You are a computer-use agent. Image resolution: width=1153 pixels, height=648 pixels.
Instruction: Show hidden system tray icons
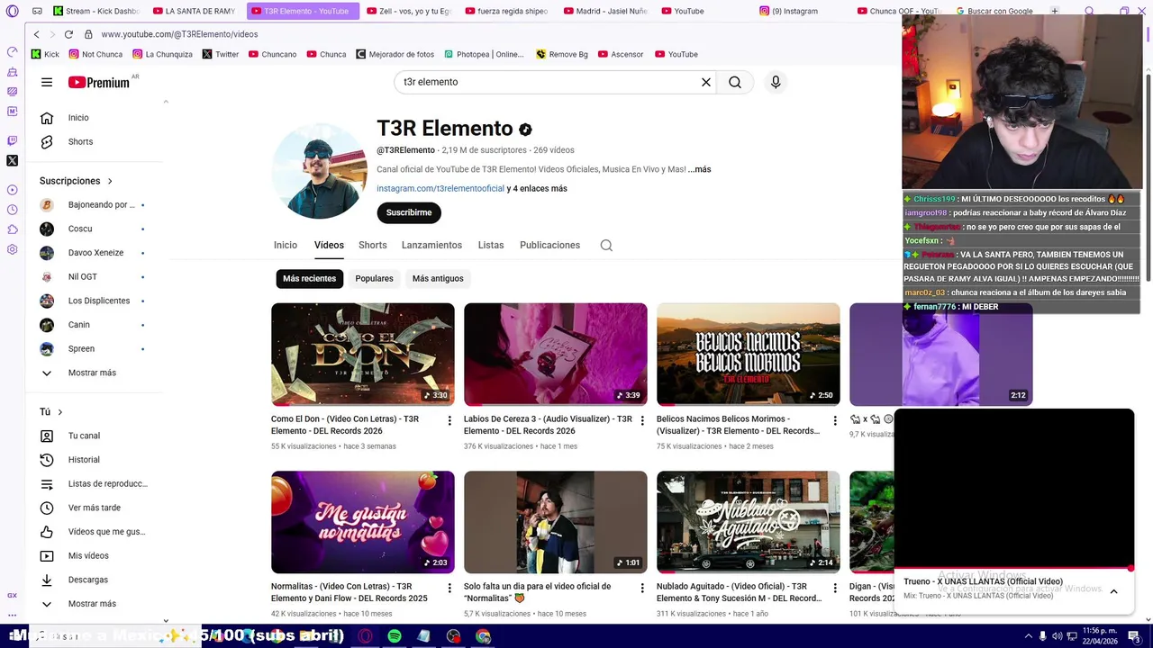pos(1029,636)
